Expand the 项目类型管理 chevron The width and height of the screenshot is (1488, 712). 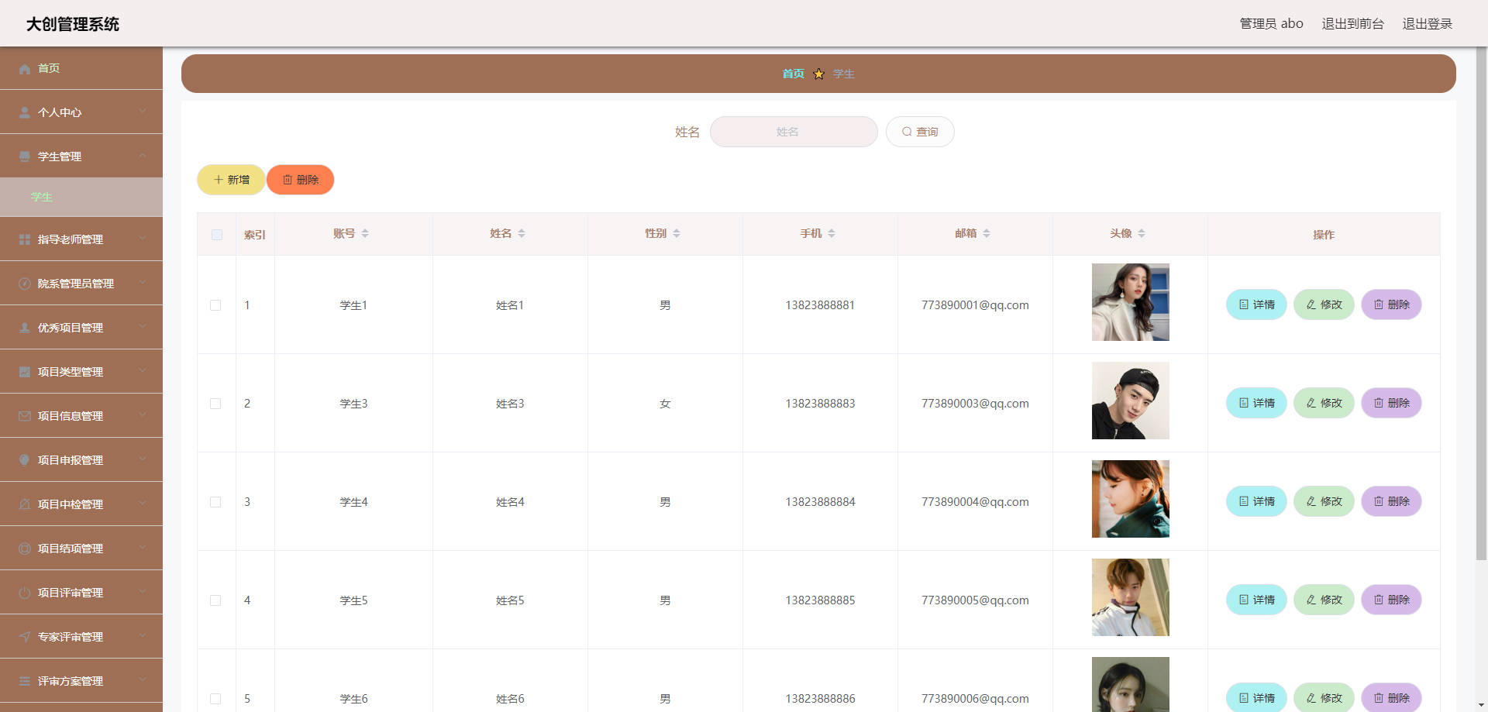click(143, 371)
